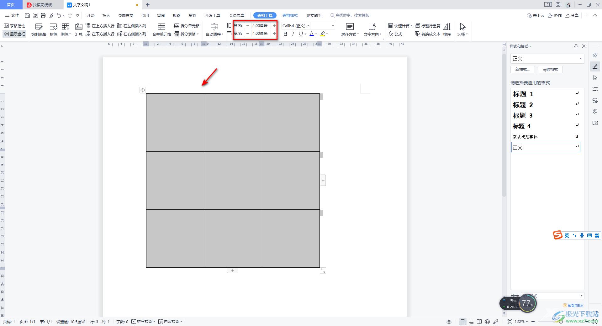Open the Split Table (拆分表格) dropdown

coord(187,34)
